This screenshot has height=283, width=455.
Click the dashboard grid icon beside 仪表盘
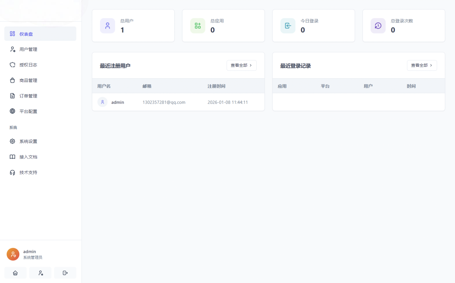[x=12, y=34]
